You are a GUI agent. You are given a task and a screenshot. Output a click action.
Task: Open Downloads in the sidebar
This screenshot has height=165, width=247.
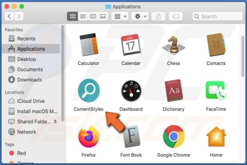31,80
